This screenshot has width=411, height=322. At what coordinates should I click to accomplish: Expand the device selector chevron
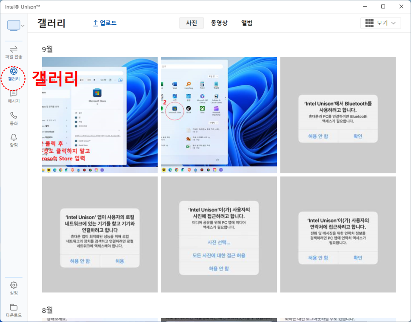click(x=23, y=26)
